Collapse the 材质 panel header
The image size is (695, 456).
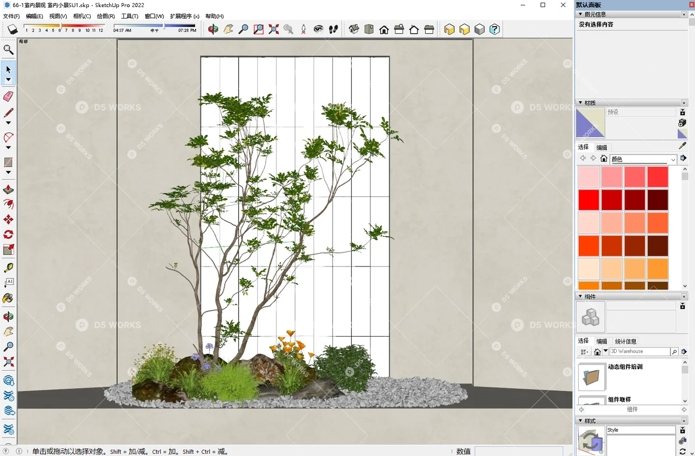pos(580,102)
